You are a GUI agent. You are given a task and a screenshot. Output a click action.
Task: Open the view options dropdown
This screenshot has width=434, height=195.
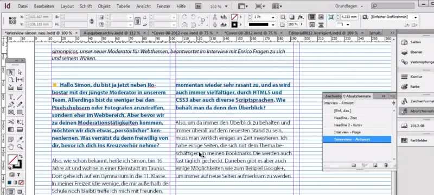click(x=243, y=6)
